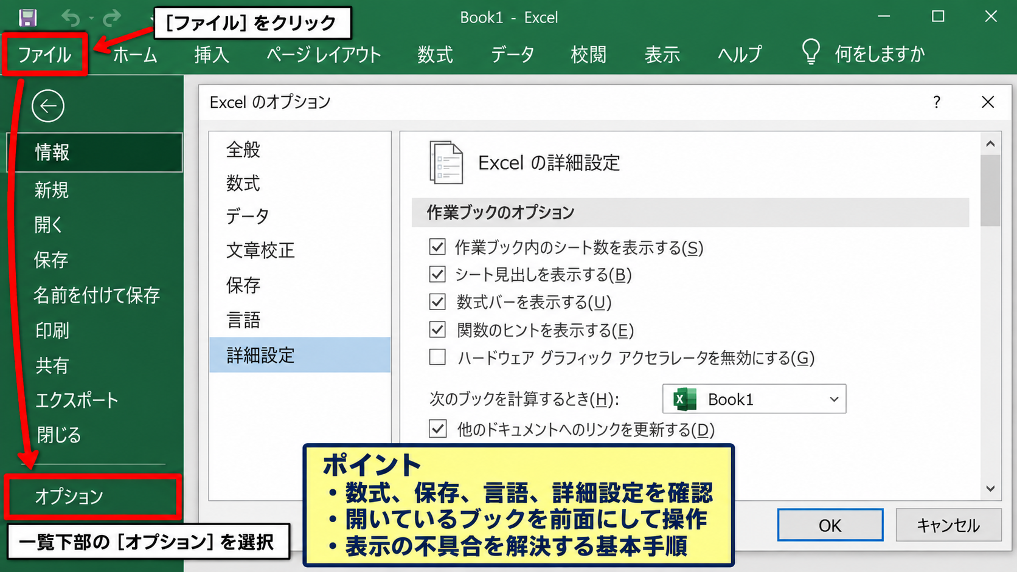1017x572 pixels.
Task: Click the Save floppy disk icon
Action: pos(28,18)
